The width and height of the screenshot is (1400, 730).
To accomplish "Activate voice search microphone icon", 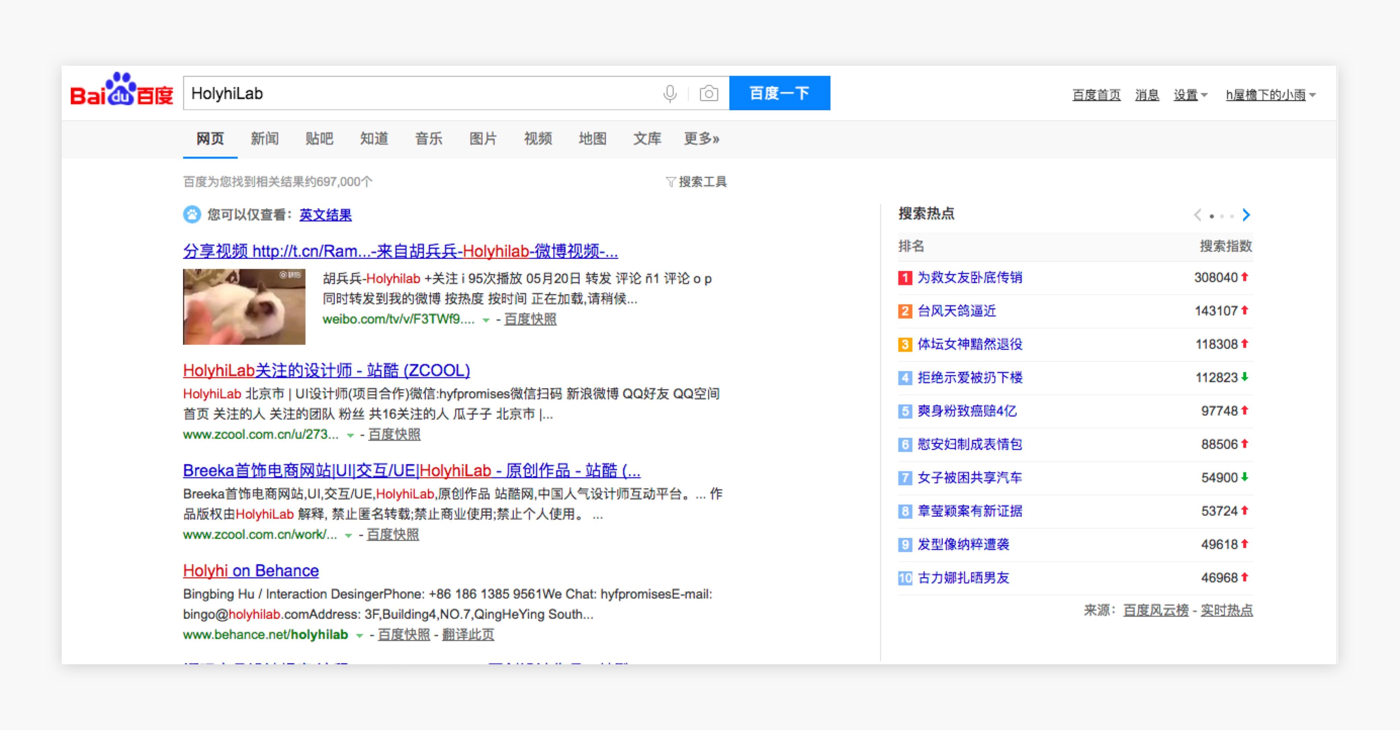I will (x=670, y=93).
